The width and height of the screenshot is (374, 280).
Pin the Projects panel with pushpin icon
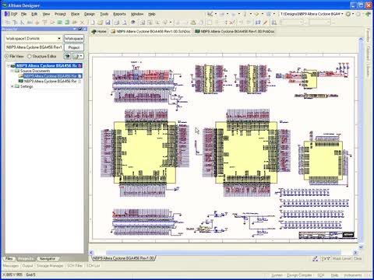pos(79,29)
